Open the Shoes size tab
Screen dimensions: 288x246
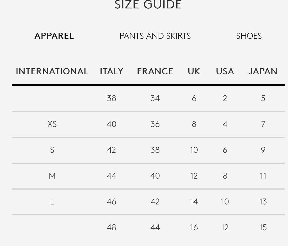point(249,36)
